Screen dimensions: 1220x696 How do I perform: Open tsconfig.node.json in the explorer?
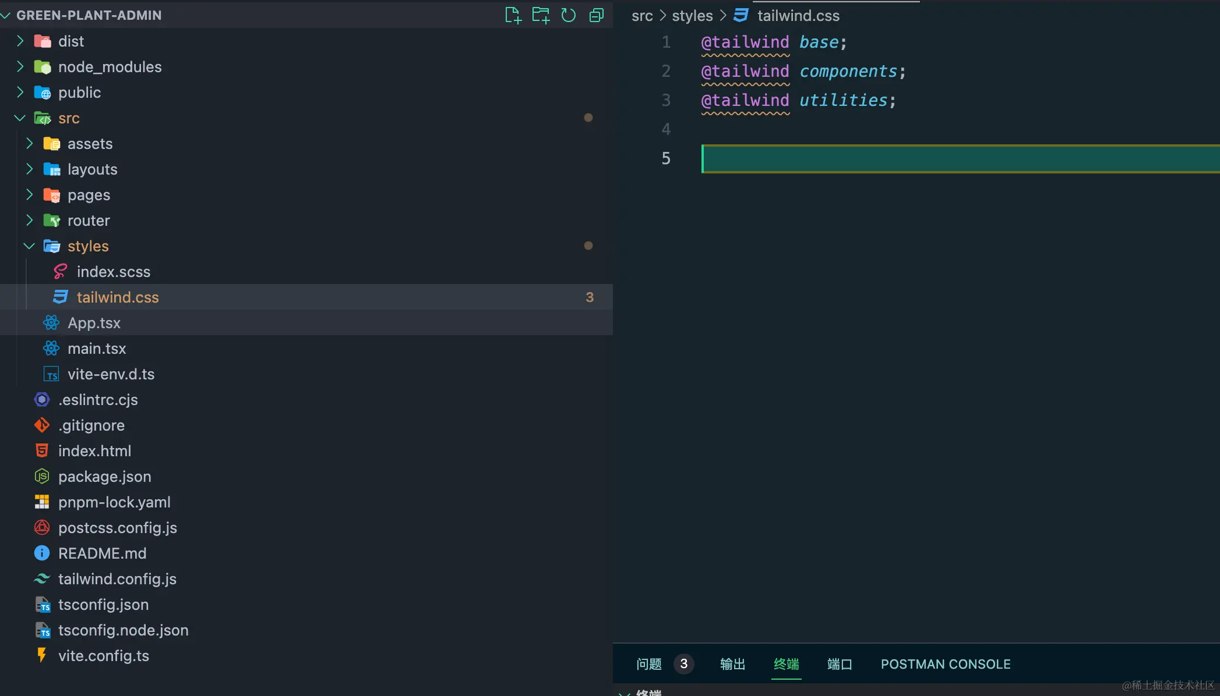click(123, 630)
